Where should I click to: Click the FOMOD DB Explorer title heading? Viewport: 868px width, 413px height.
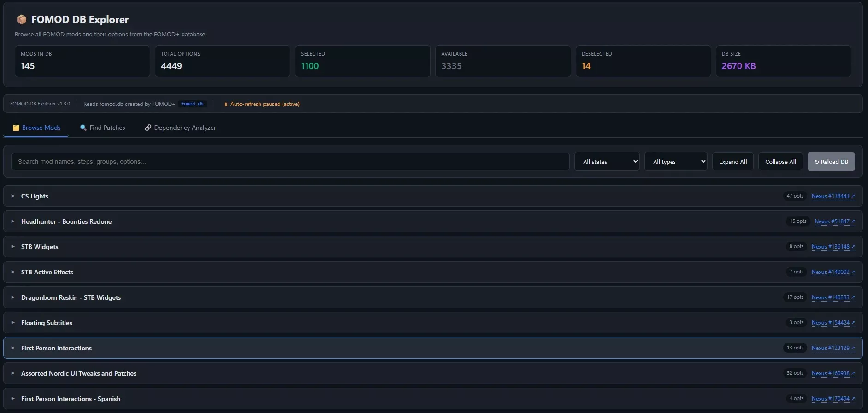(80, 19)
